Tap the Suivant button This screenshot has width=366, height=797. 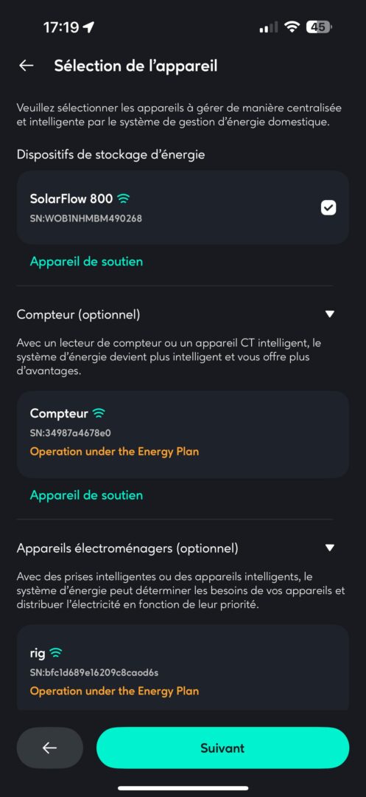click(x=222, y=748)
